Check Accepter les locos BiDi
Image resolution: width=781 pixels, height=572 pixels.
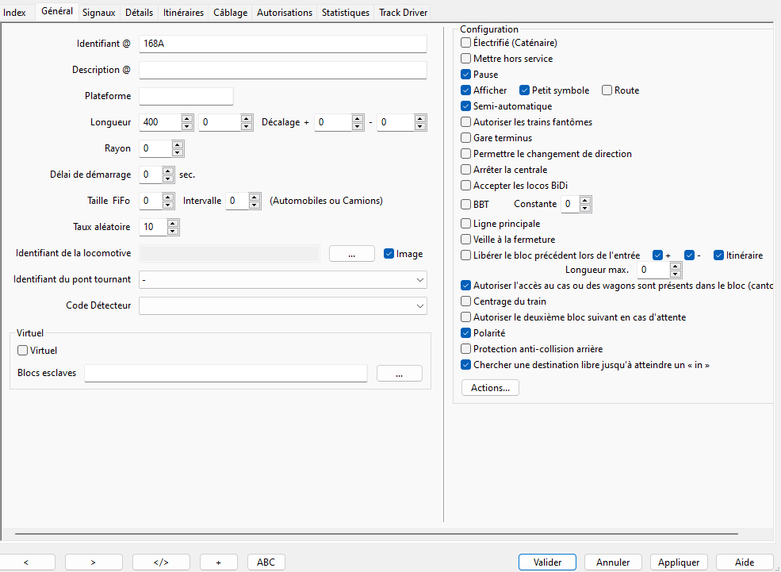(x=465, y=186)
